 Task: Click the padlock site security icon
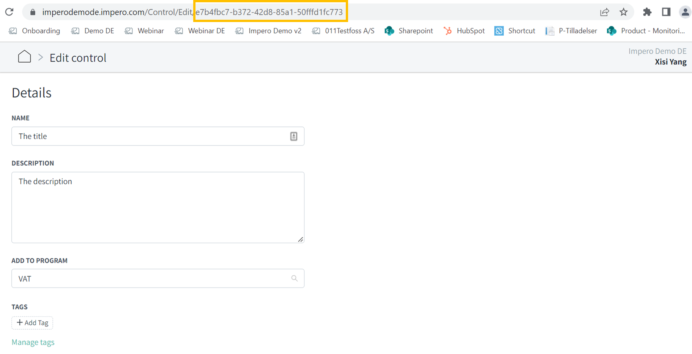pos(33,12)
